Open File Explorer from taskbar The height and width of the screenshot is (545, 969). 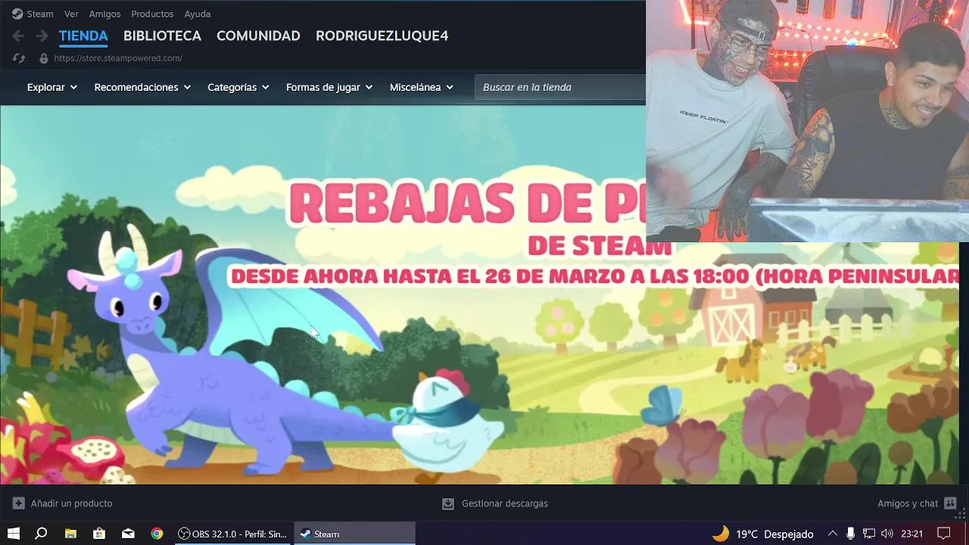coord(70,534)
